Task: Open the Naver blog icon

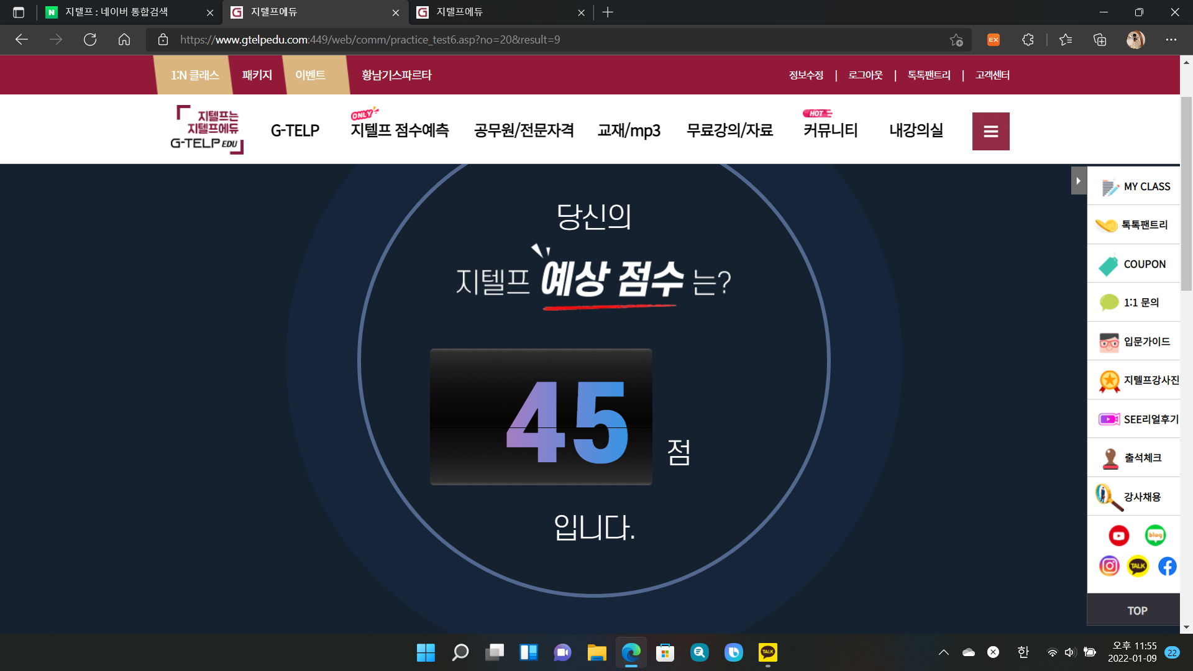Action: tap(1155, 535)
